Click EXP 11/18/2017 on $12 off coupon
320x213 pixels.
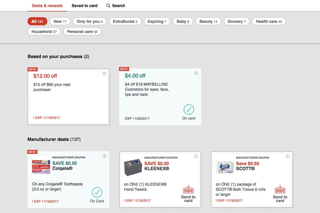click(x=47, y=118)
